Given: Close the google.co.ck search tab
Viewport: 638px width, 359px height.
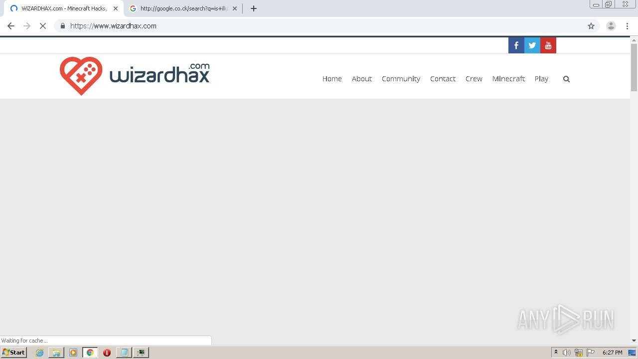Looking at the screenshot, I should [x=235, y=8].
